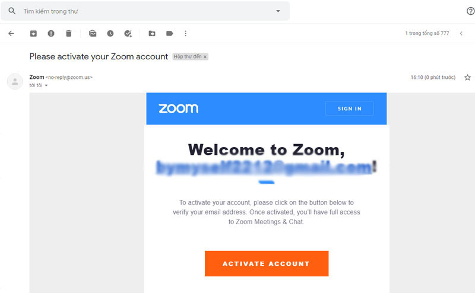Open the help question mark icon

click(x=470, y=11)
